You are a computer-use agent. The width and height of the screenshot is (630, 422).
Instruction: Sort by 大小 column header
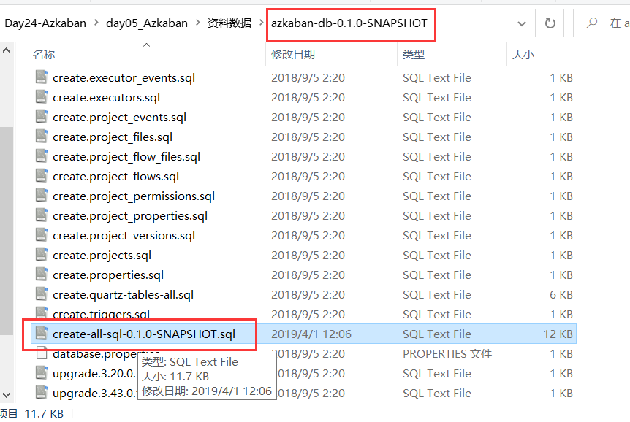tap(523, 54)
